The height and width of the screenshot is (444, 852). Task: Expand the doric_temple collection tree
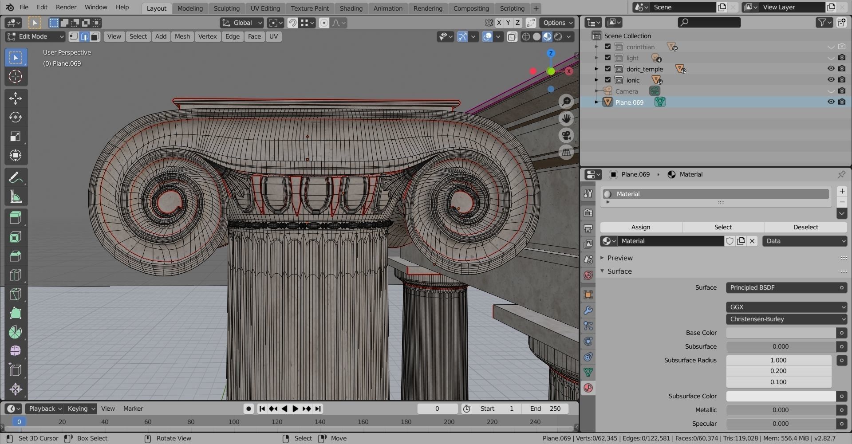pos(596,69)
